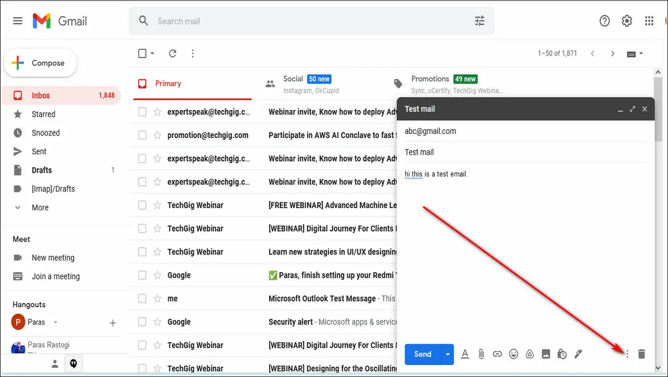Insert link in the compose window

point(497,354)
